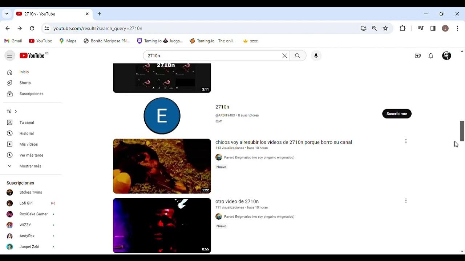
Task: Open 2710n channel avatar E
Action: pos(162,116)
